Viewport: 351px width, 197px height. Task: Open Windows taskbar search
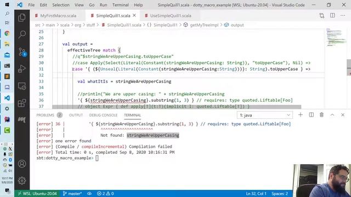pyautogui.click(x=7, y=14)
